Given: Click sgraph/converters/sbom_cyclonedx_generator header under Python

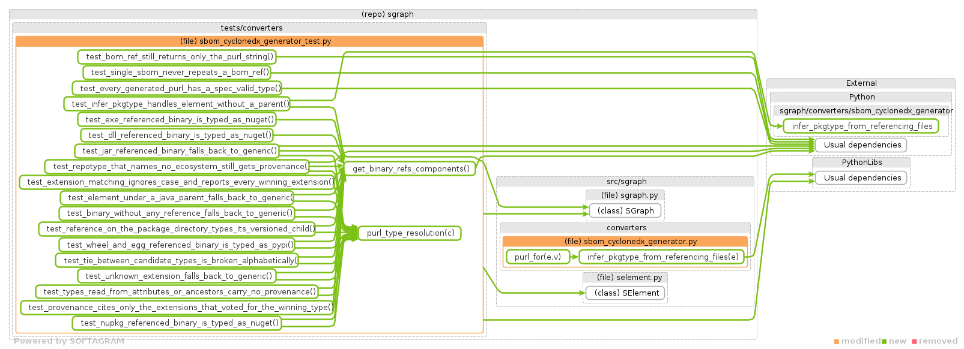Looking at the screenshot, I should coord(861,110).
